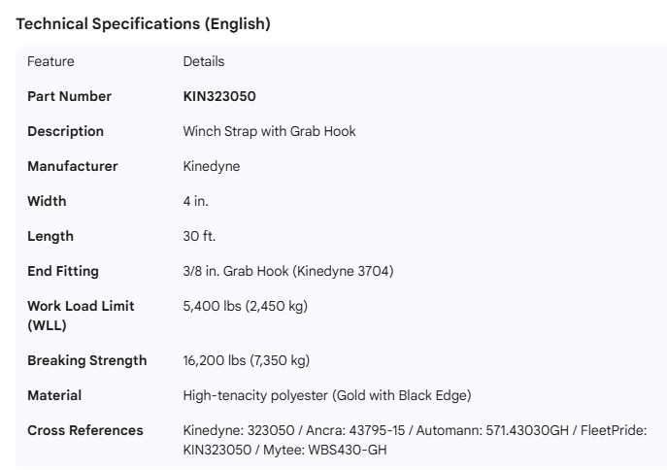Select the Width row label

pyautogui.click(x=47, y=201)
